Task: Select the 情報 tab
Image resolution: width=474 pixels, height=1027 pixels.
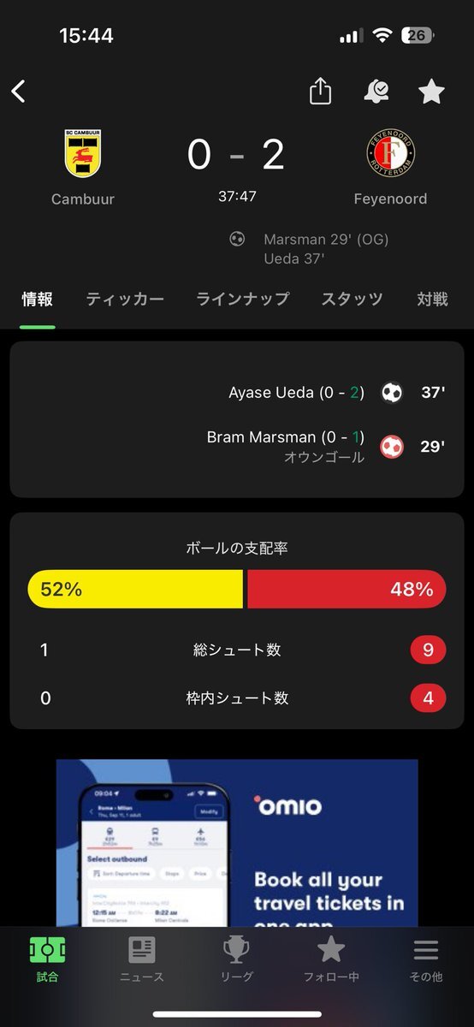Action: [x=38, y=299]
